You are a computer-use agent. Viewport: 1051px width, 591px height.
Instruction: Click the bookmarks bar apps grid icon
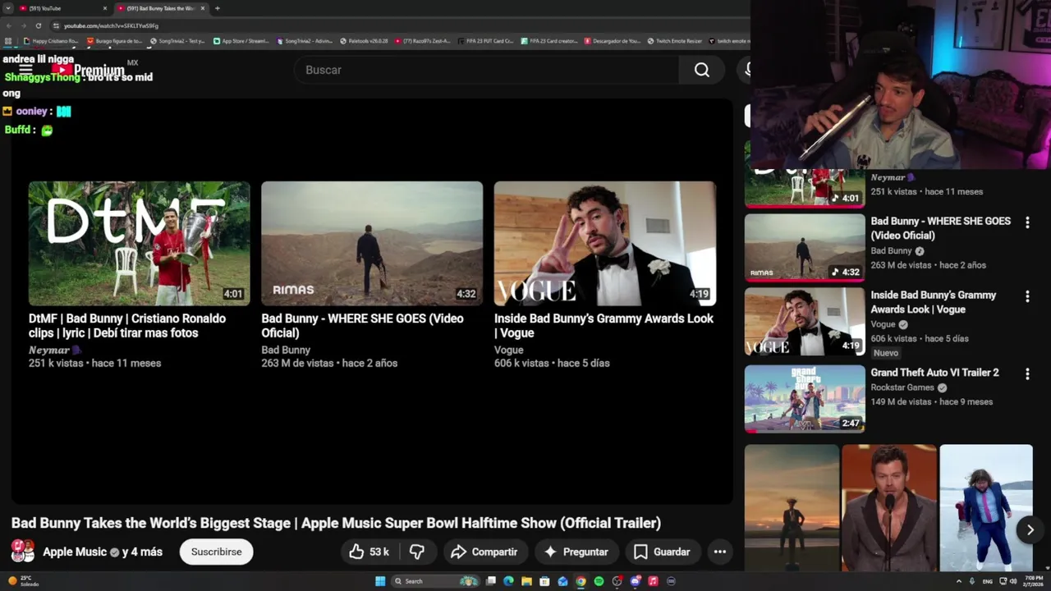pyautogui.click(x=9, y=40)
